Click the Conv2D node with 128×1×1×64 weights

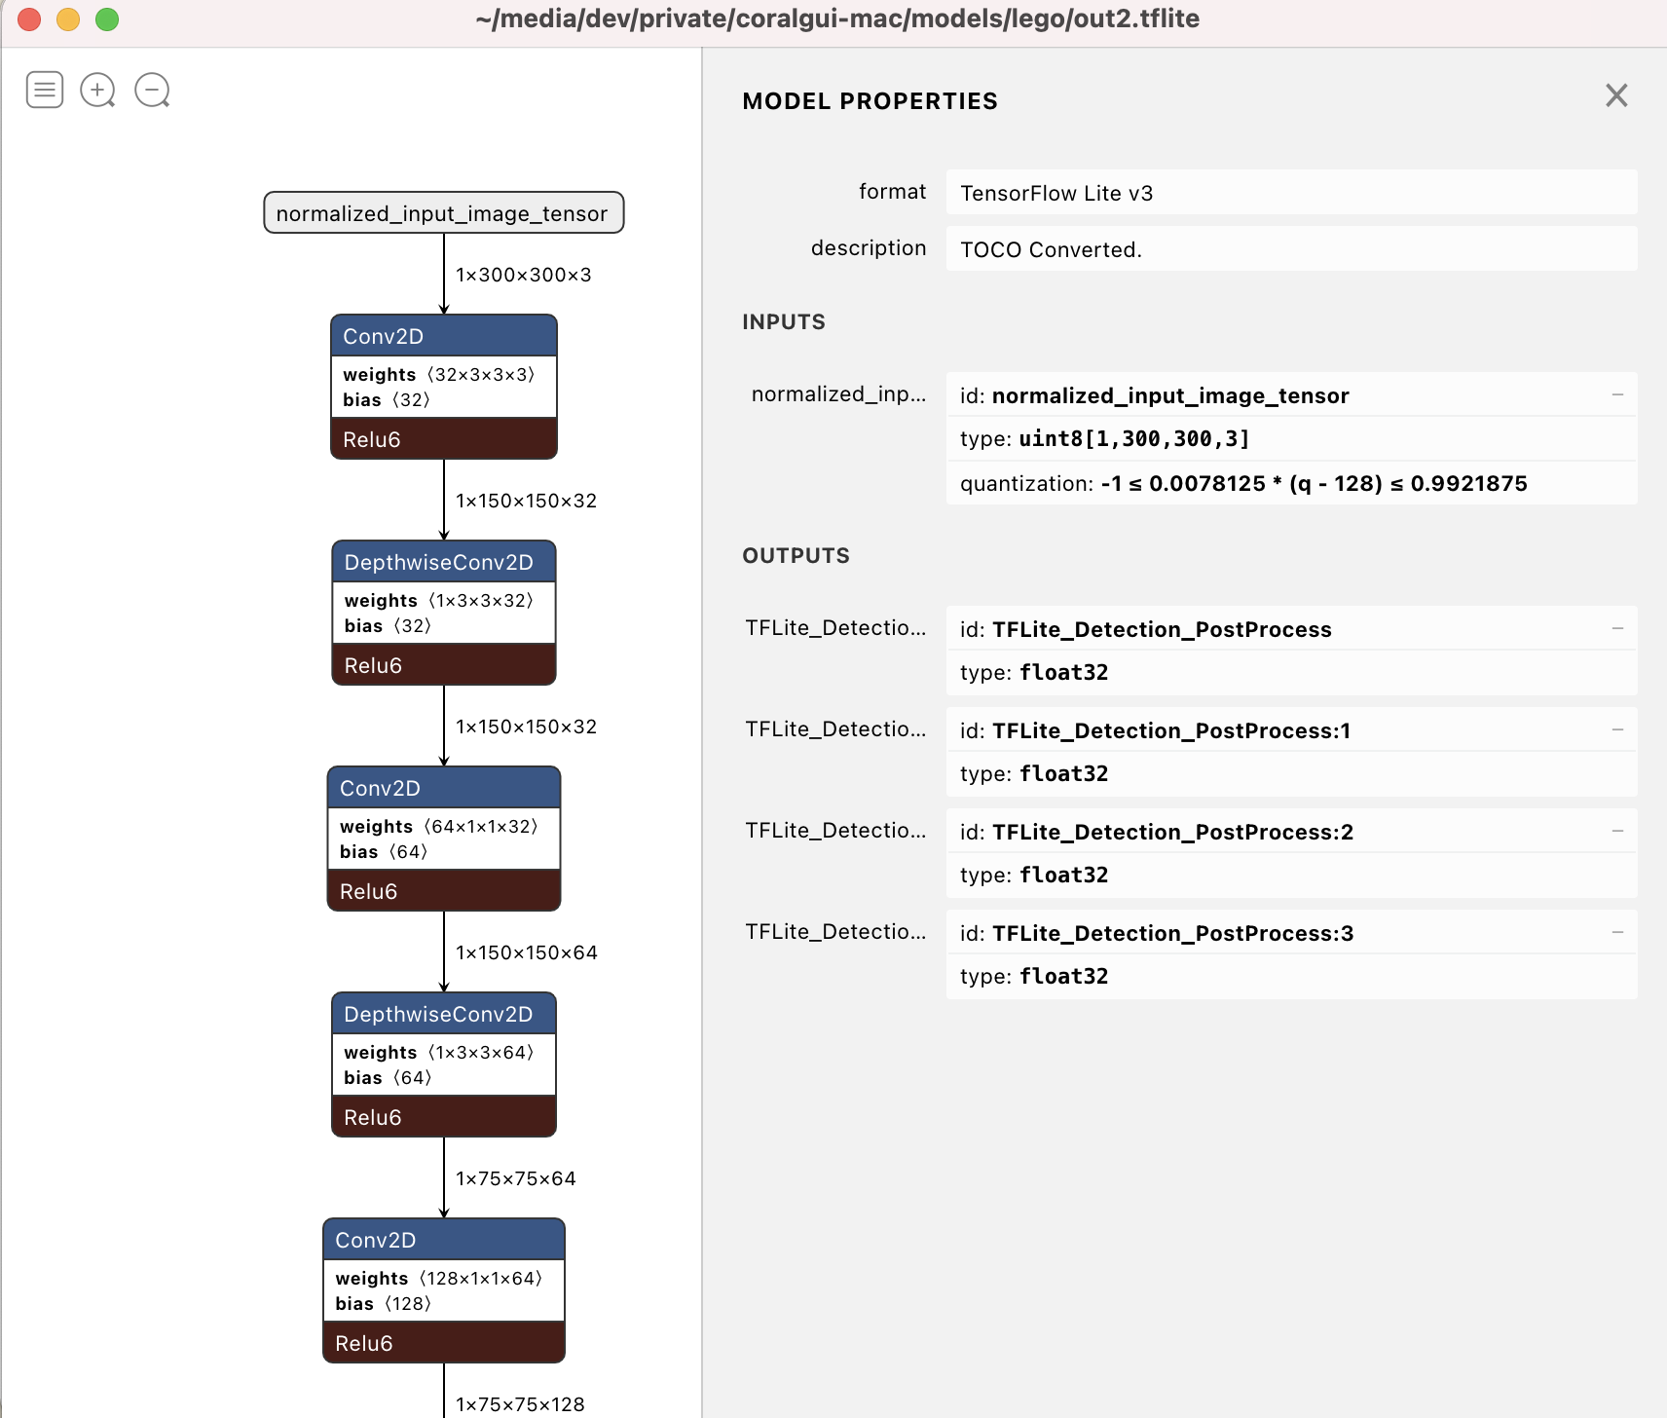(443, 1240)
